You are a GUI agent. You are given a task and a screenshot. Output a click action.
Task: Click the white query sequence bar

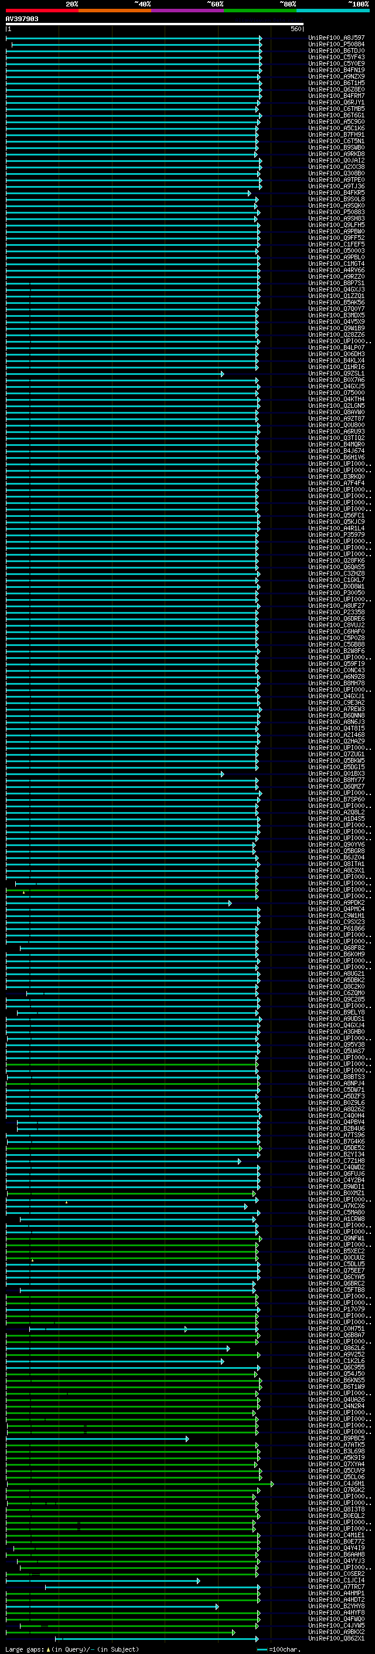coord(155,25)
